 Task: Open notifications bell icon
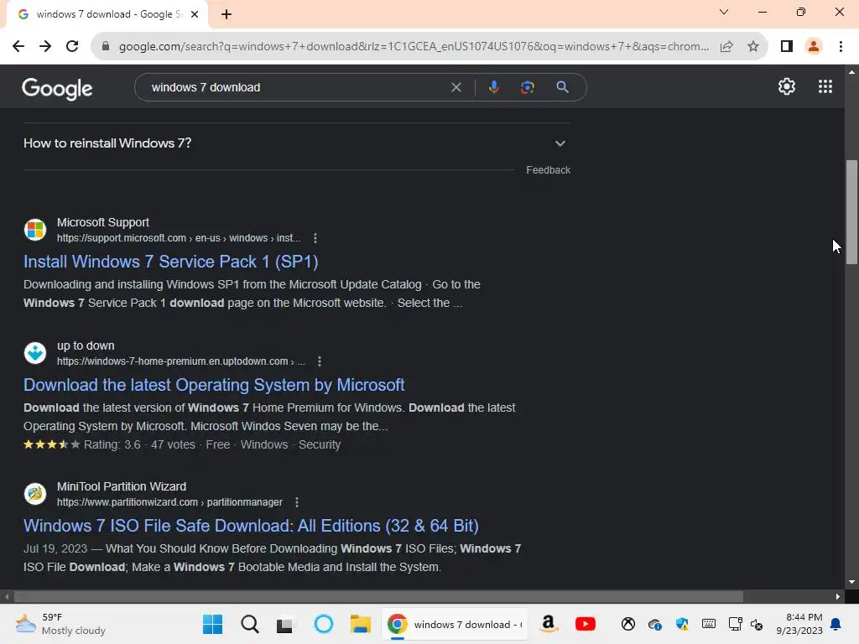click(x=836, y=624)
